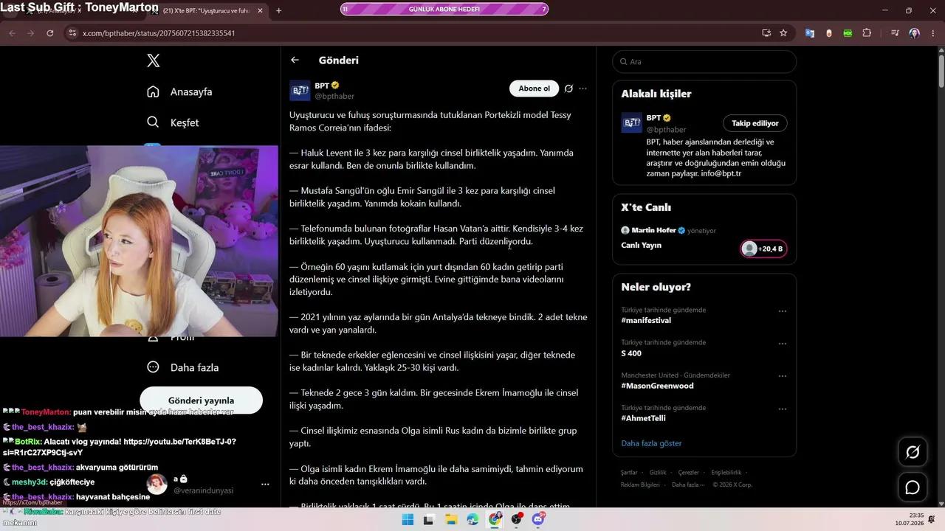Click the browser forward arrow
Viewport: 945px width, 531px height.
click(30, 33)
